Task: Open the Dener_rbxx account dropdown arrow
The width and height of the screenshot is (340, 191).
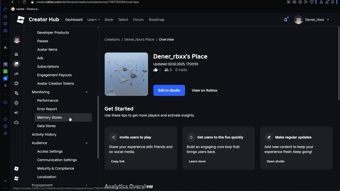Action: pyautogui.click(x=328, y=20)
